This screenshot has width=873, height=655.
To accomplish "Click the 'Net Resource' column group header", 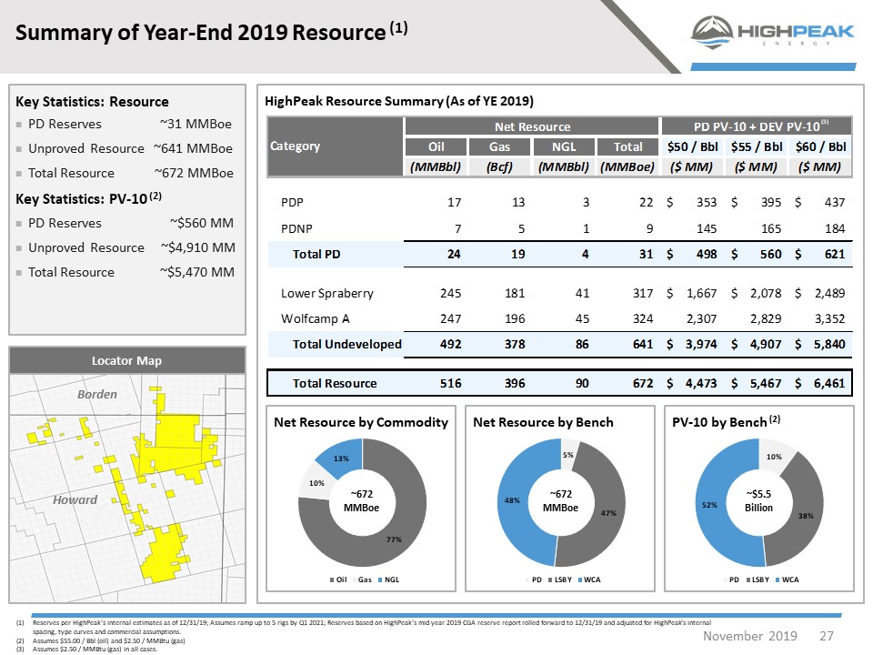I will pos(532,126).
